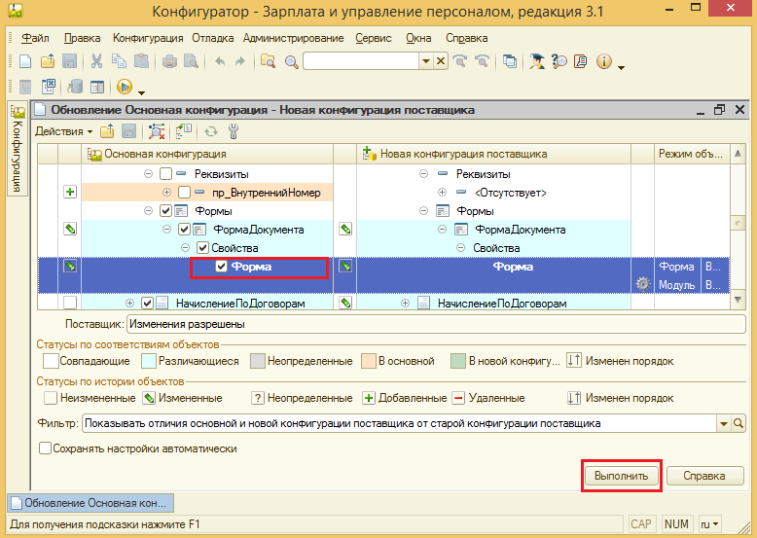757x538 pixels.
Task: Click the Выполнить button
Action: click(622, 476)
